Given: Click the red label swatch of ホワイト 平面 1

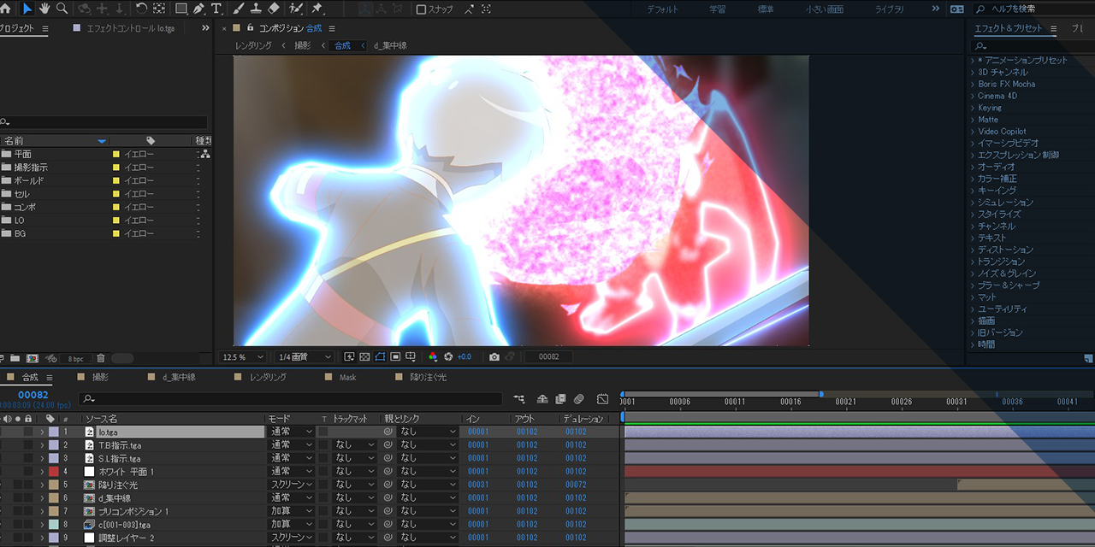Looking at the screenshot, I should pos(53,471).
